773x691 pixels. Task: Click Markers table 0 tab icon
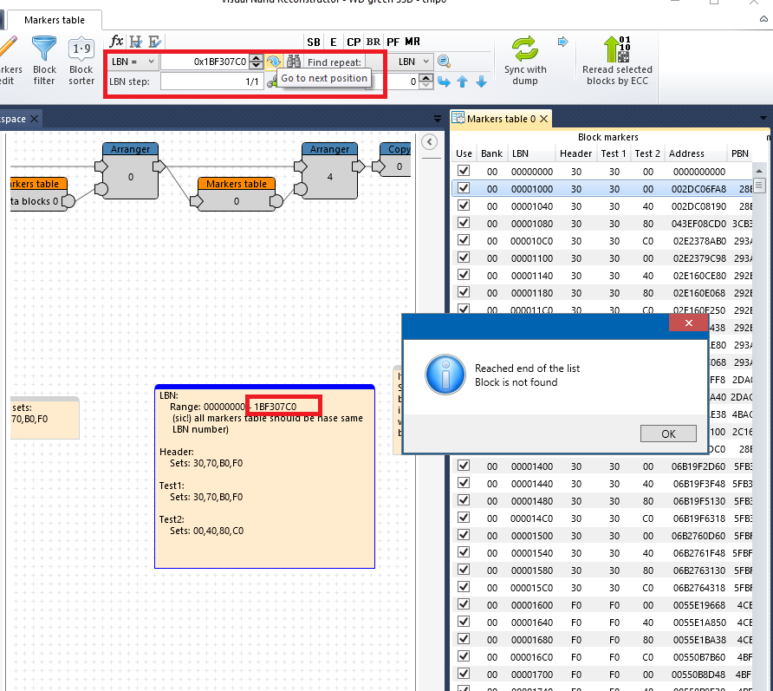pyautogui.click(x=458, y=119)
